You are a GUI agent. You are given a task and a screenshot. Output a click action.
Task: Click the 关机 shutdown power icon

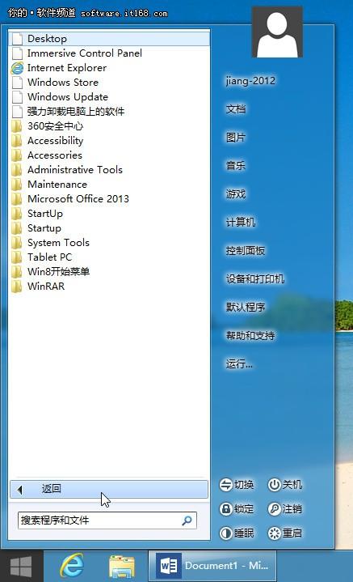tap(274, 485)
